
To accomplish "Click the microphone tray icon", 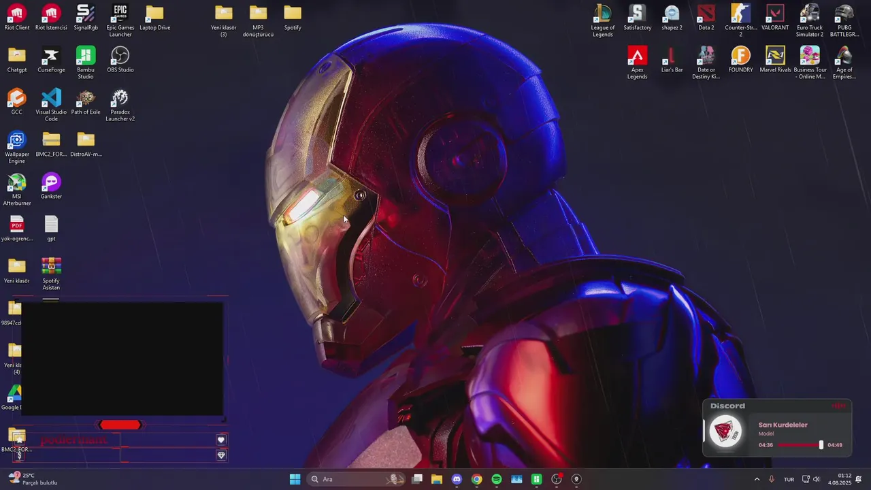I will coord(771,479).
